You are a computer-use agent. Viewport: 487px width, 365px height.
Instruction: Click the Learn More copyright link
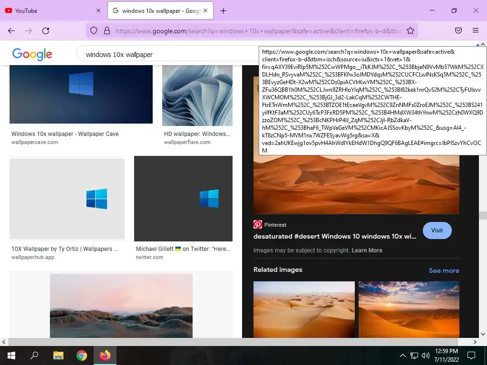[367, 250]
